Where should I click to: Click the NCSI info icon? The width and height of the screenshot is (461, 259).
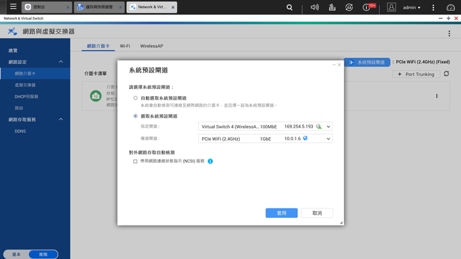(210, 161)
